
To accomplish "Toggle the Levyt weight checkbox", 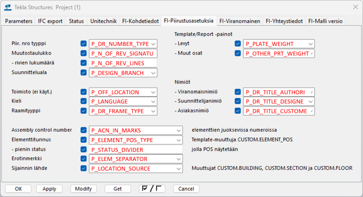I will point(238,44).
